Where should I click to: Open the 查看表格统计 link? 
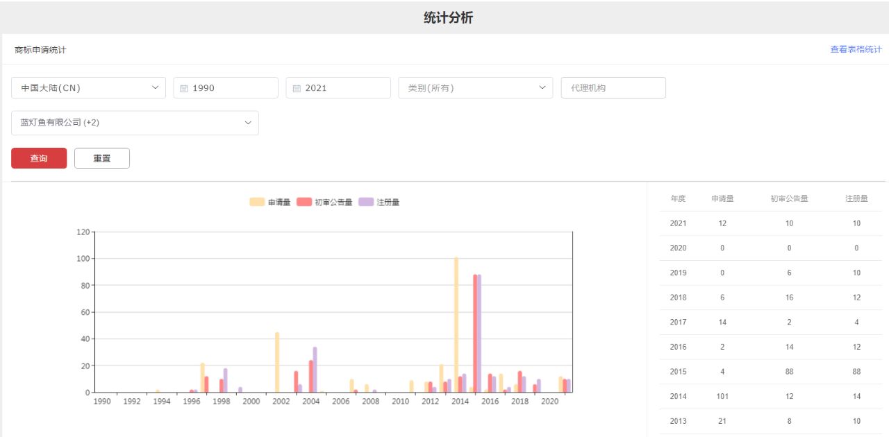point(856,49)
